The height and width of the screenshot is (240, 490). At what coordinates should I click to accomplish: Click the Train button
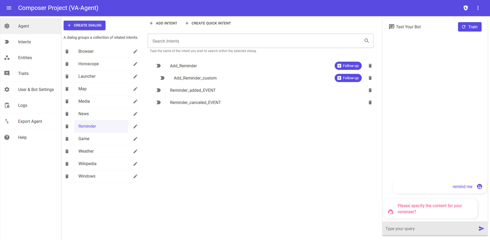pos(470,27)
